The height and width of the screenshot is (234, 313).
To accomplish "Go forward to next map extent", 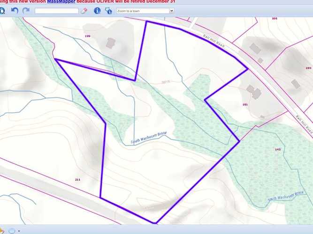I will pyautogui.click(x=26, y=11).
